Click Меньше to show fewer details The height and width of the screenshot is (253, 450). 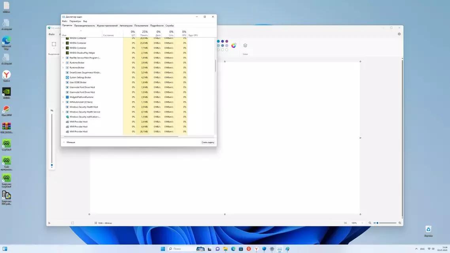coord(69,142)
